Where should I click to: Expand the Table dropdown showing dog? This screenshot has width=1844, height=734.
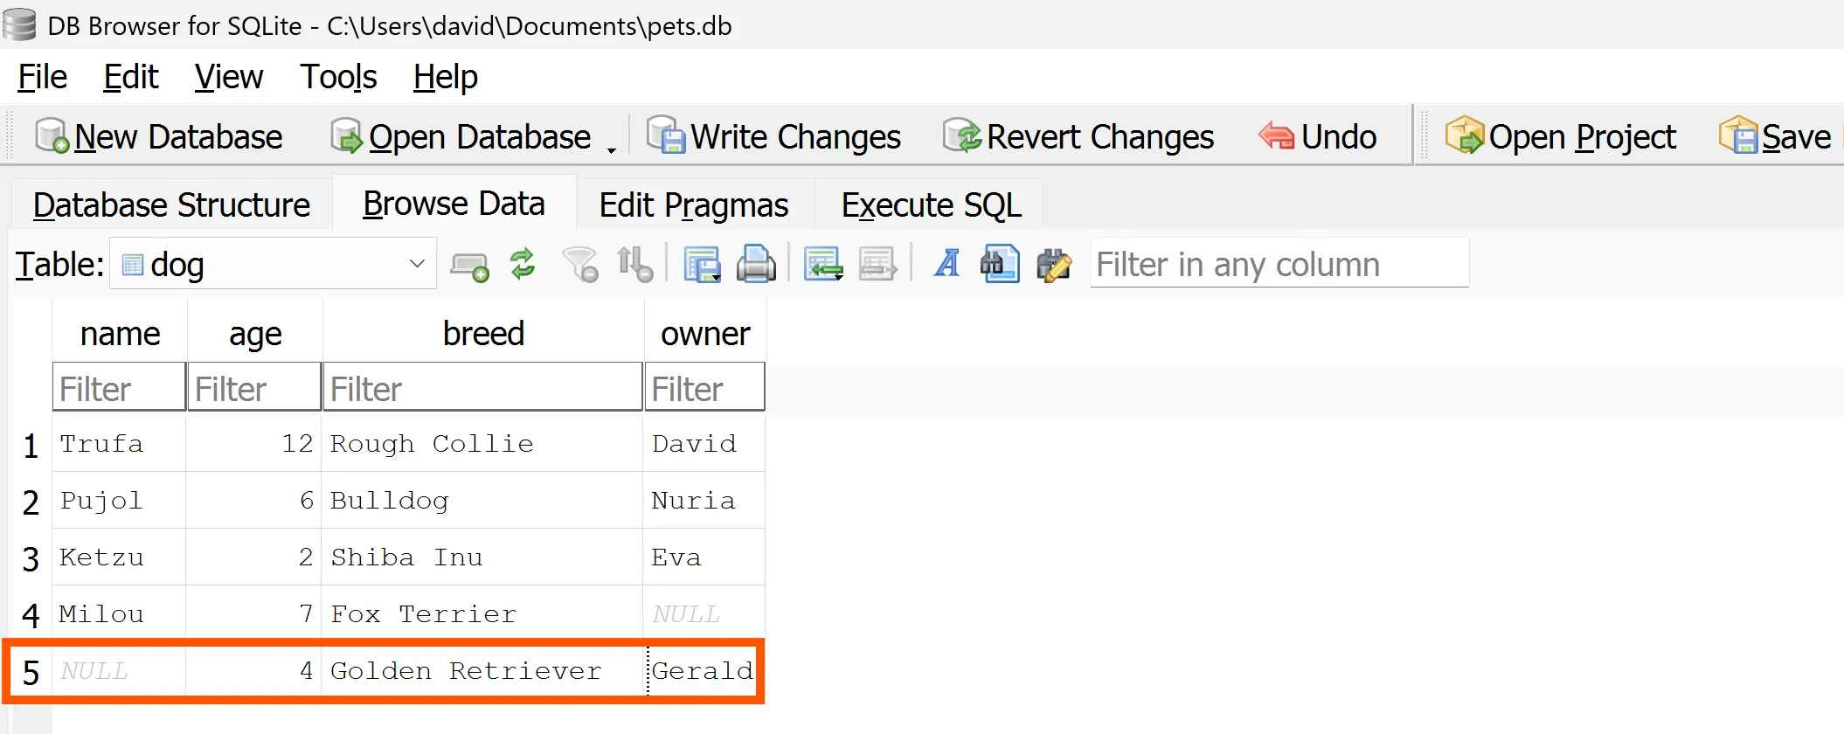417,264
